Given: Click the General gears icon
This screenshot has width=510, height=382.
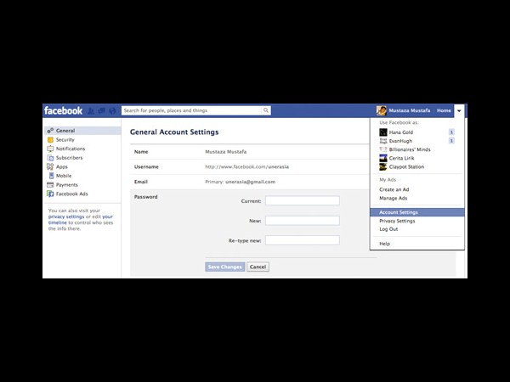Looking at the screenshot, I should (x=50, y=131).
